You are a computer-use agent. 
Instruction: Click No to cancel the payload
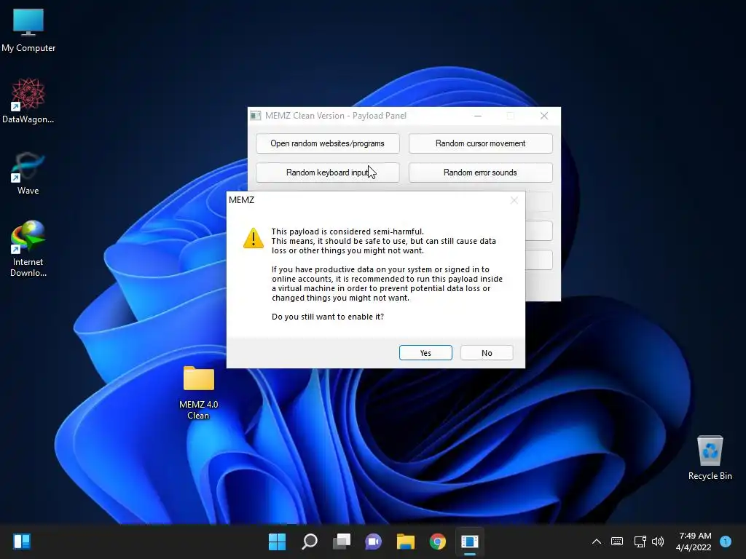pyautogui.click(x=487, y=353)
